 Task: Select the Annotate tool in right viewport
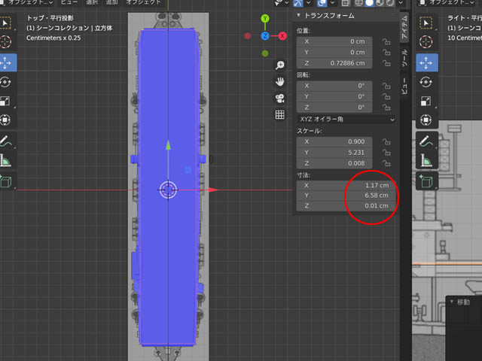pos(426,141)
